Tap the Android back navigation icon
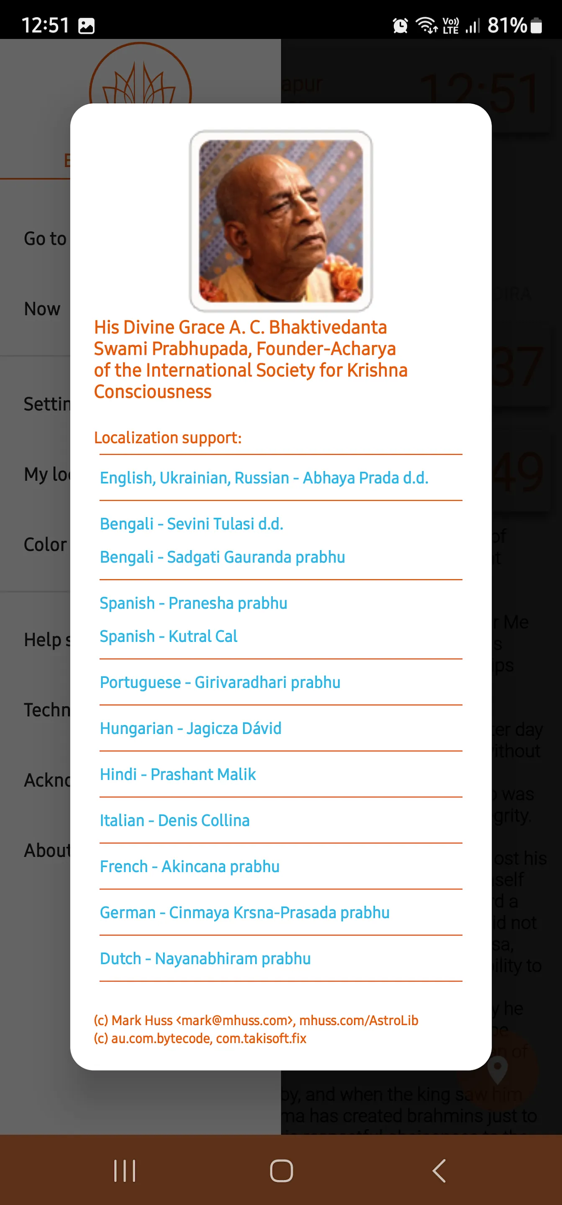The image size is (562, 1205). (x=439, y=1171)
